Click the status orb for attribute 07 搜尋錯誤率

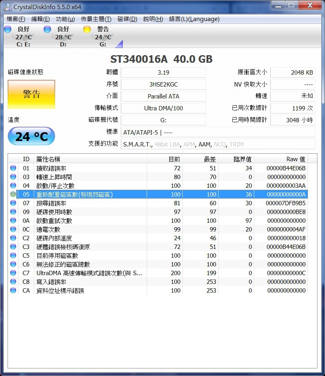tap(13, 203)
